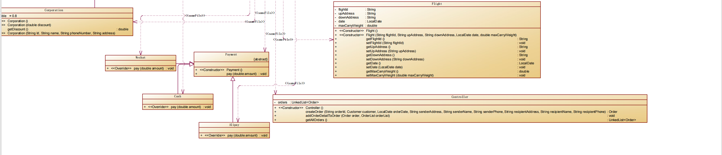This screenshot has height=155, width=722.
Task: Select the Cash class title
Action: coord(178,96)
